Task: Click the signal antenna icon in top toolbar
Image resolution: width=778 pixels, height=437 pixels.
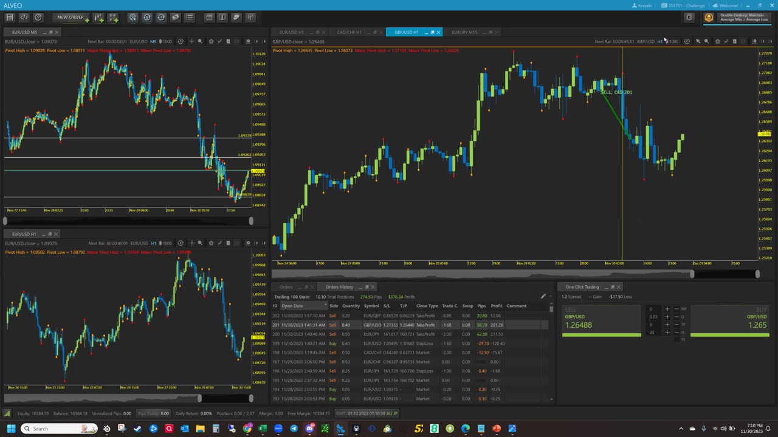Action: (250, 18)
